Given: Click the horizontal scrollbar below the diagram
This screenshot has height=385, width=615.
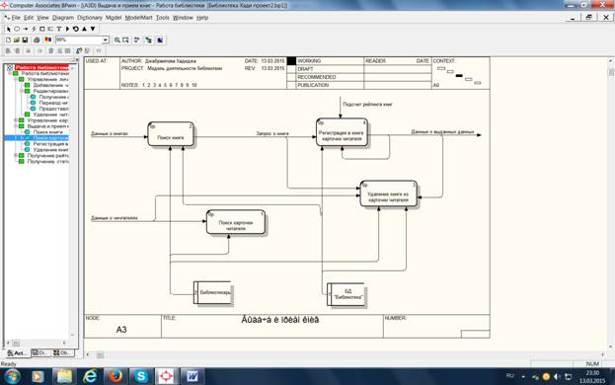Looking at the screenshot, I should click(346, 354).
